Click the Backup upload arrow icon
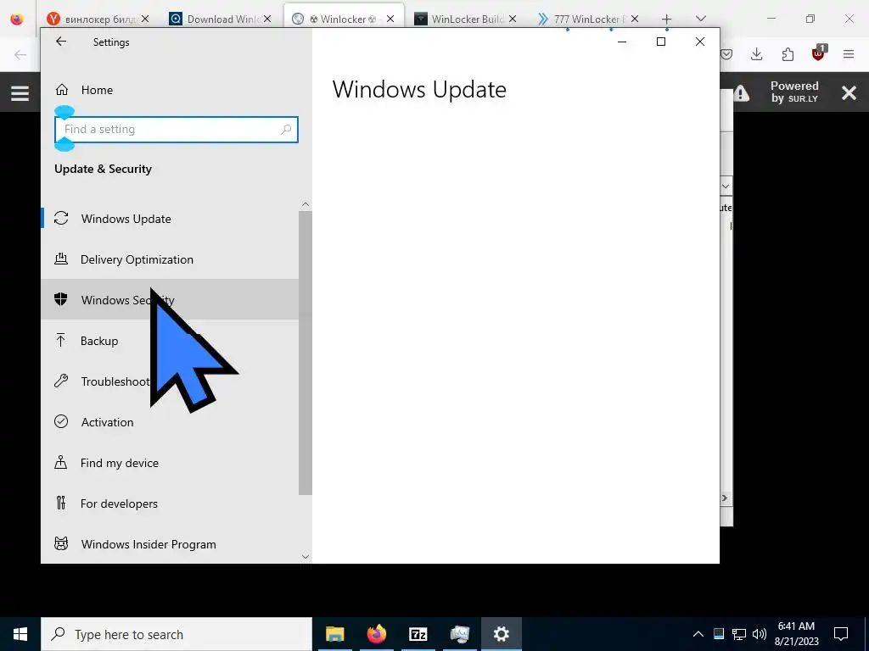 tap(61, 340)
